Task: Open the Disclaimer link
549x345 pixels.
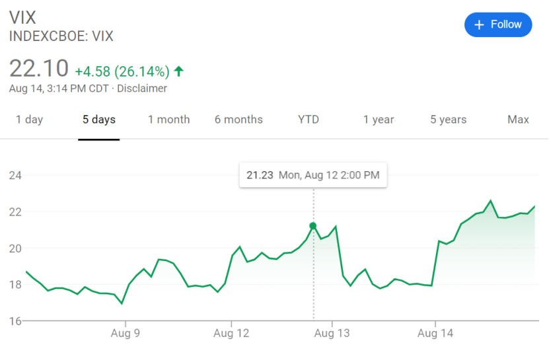Action: tap(142, 89)
